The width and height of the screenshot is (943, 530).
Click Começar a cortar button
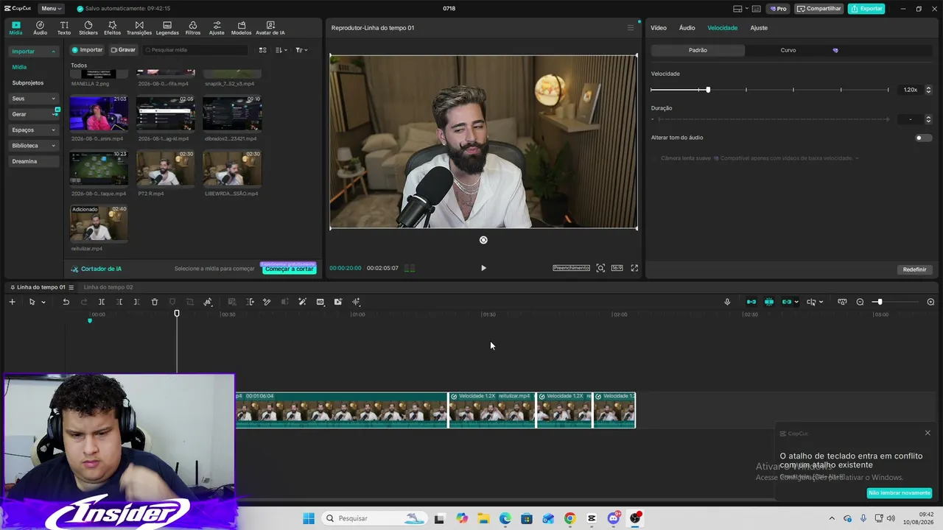coord(289,269)
